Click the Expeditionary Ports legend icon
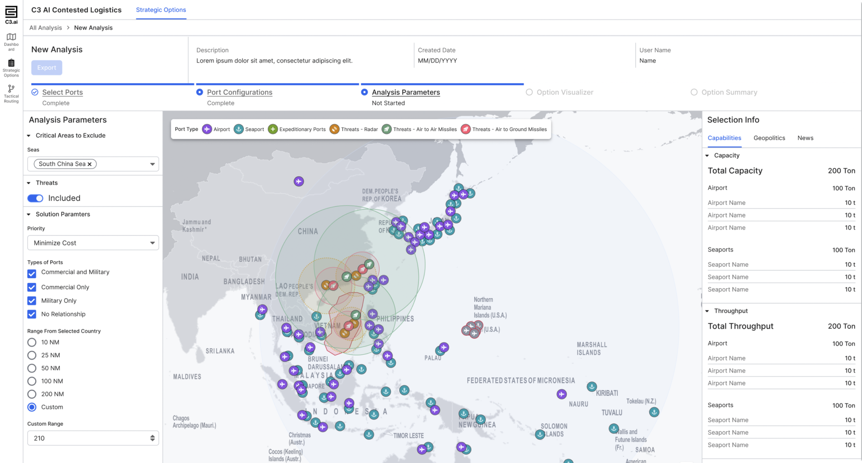The height and width of the screenshot is (463, 862). [x=273, y=129]
